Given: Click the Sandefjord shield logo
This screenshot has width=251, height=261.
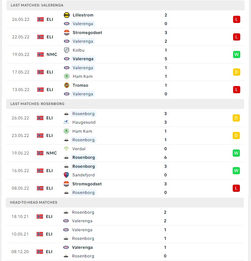Looking at the screenshot, I should [66, 175].
